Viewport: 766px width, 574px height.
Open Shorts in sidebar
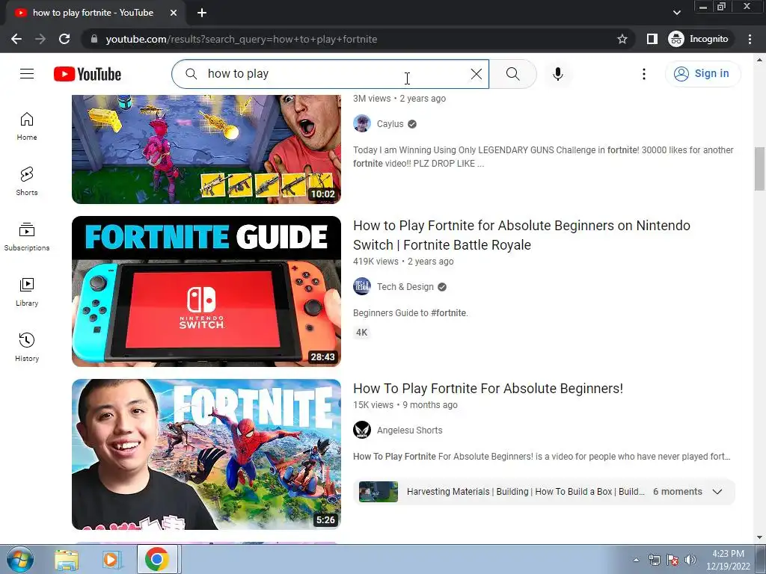[27, 182]
